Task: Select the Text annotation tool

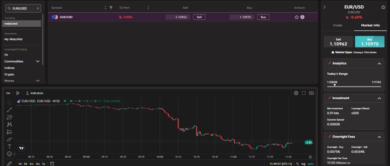Action: [9, 147]
